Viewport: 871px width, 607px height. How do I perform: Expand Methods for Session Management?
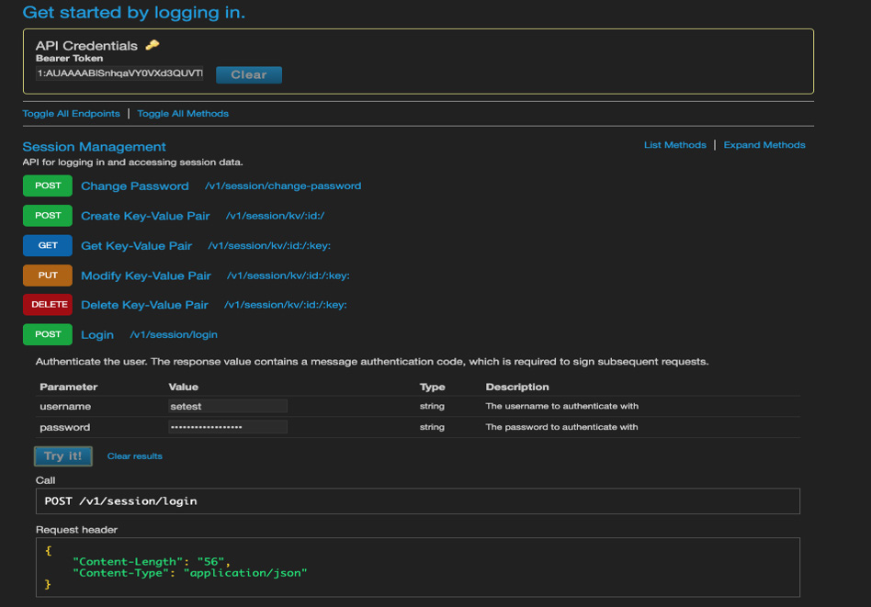[x=764, y=145]
